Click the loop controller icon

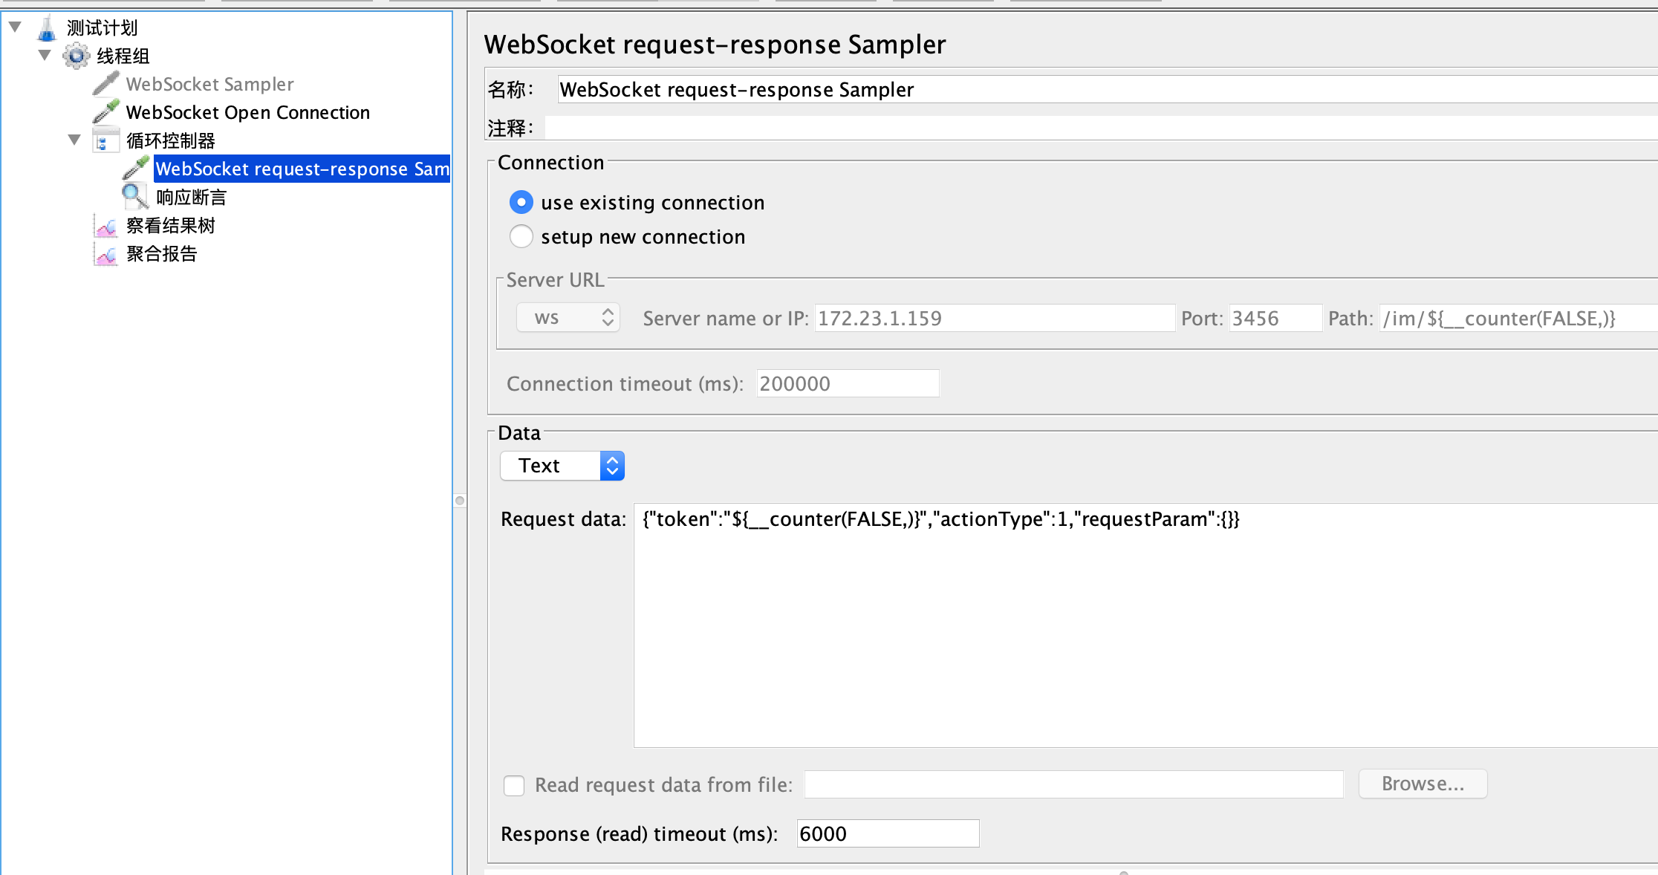105,140
